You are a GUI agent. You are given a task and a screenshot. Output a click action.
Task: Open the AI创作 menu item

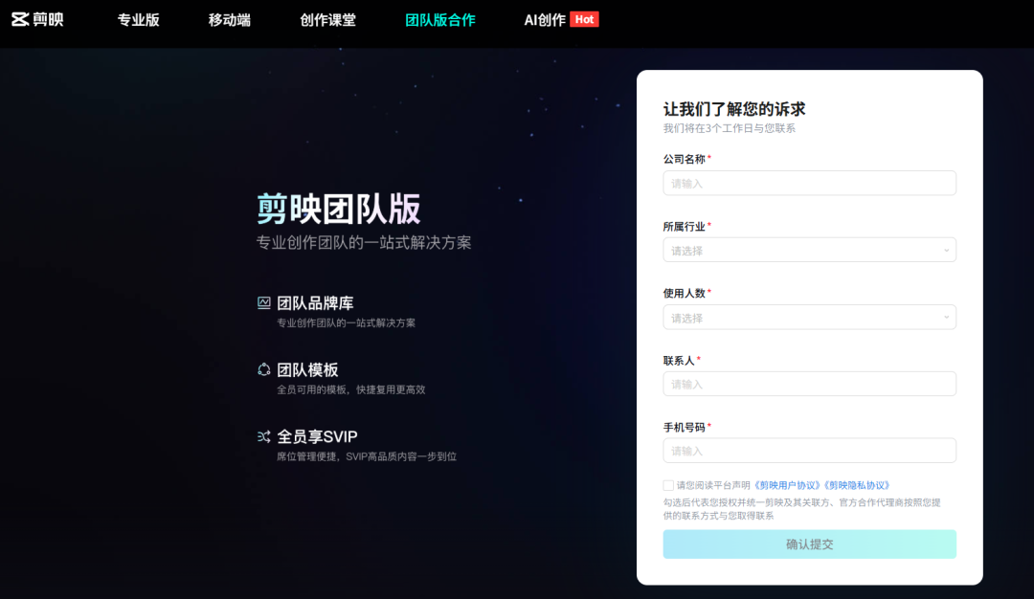[x=545, y=20]
